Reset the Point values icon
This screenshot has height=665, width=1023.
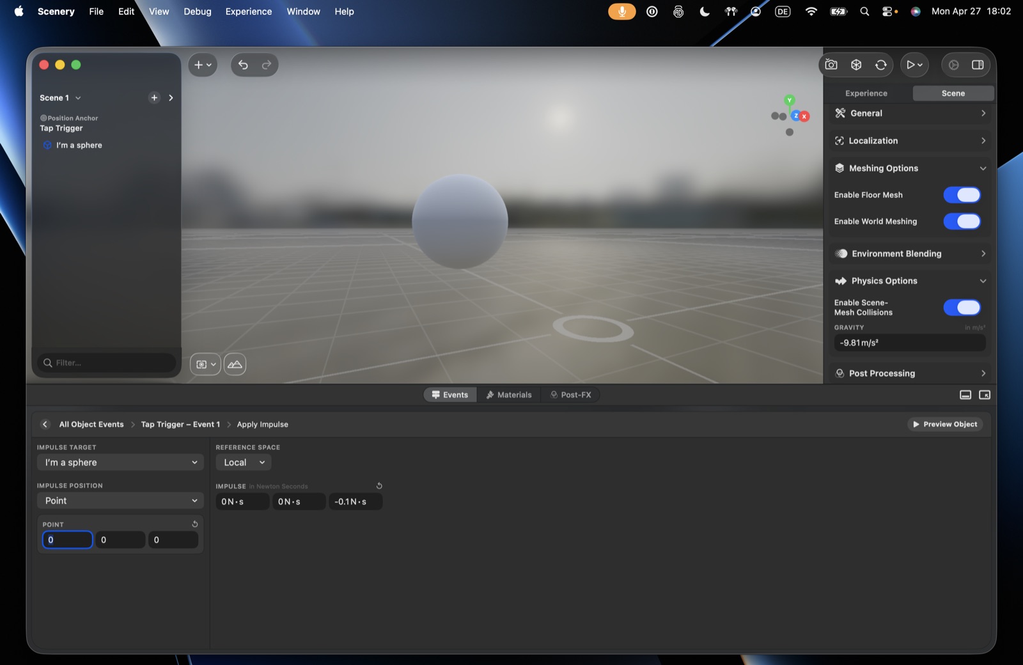[195, 524]
